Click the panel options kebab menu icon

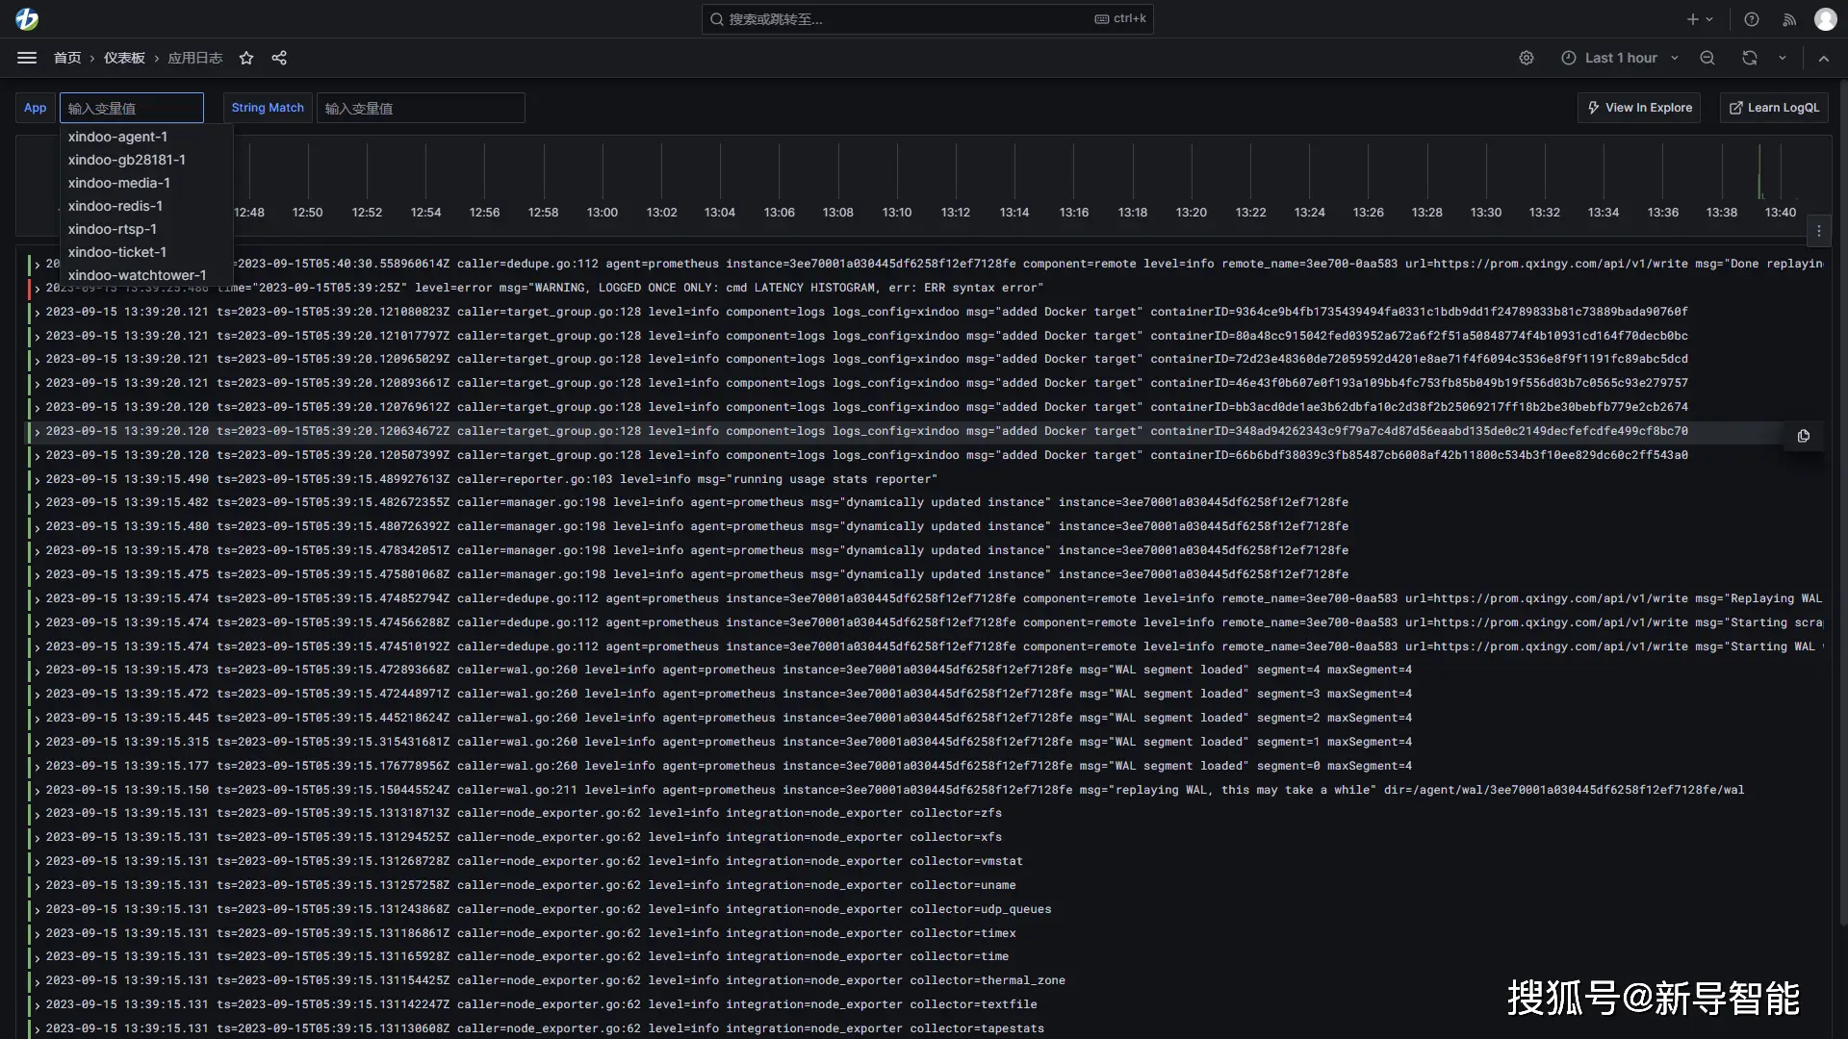[x=1819, y=231]
